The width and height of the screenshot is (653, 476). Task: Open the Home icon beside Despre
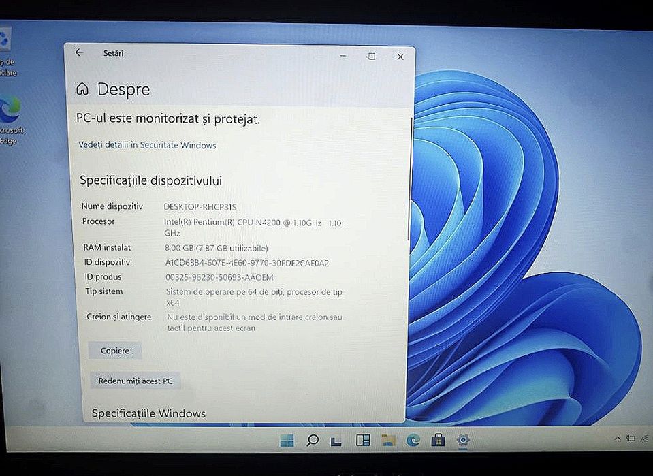click(82, 89)
